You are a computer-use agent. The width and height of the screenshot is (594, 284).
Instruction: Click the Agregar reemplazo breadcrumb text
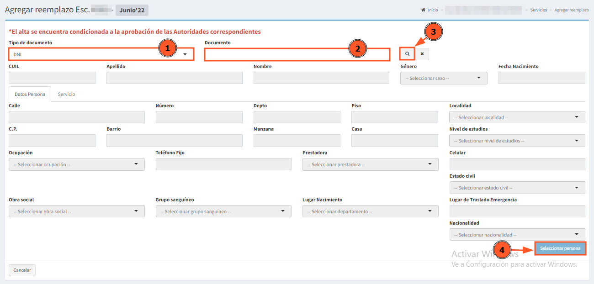point(572,10)
